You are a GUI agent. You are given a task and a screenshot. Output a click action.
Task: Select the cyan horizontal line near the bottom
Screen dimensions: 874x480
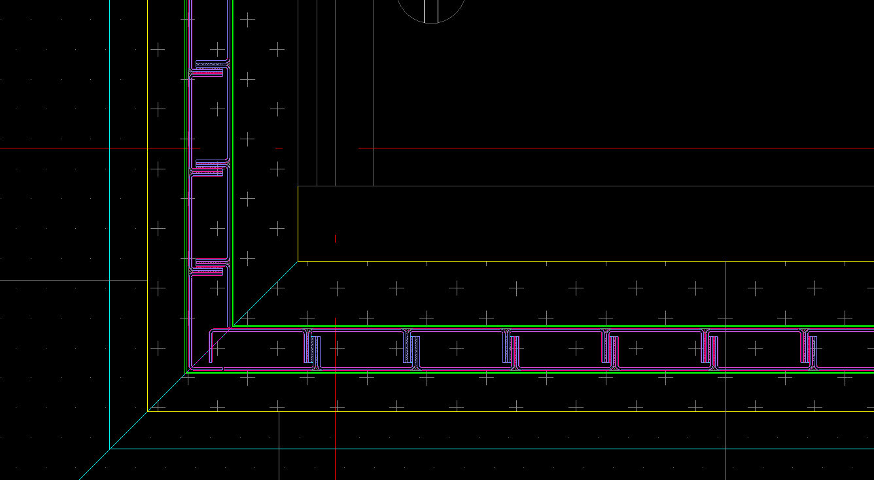[x=491, y=449]
